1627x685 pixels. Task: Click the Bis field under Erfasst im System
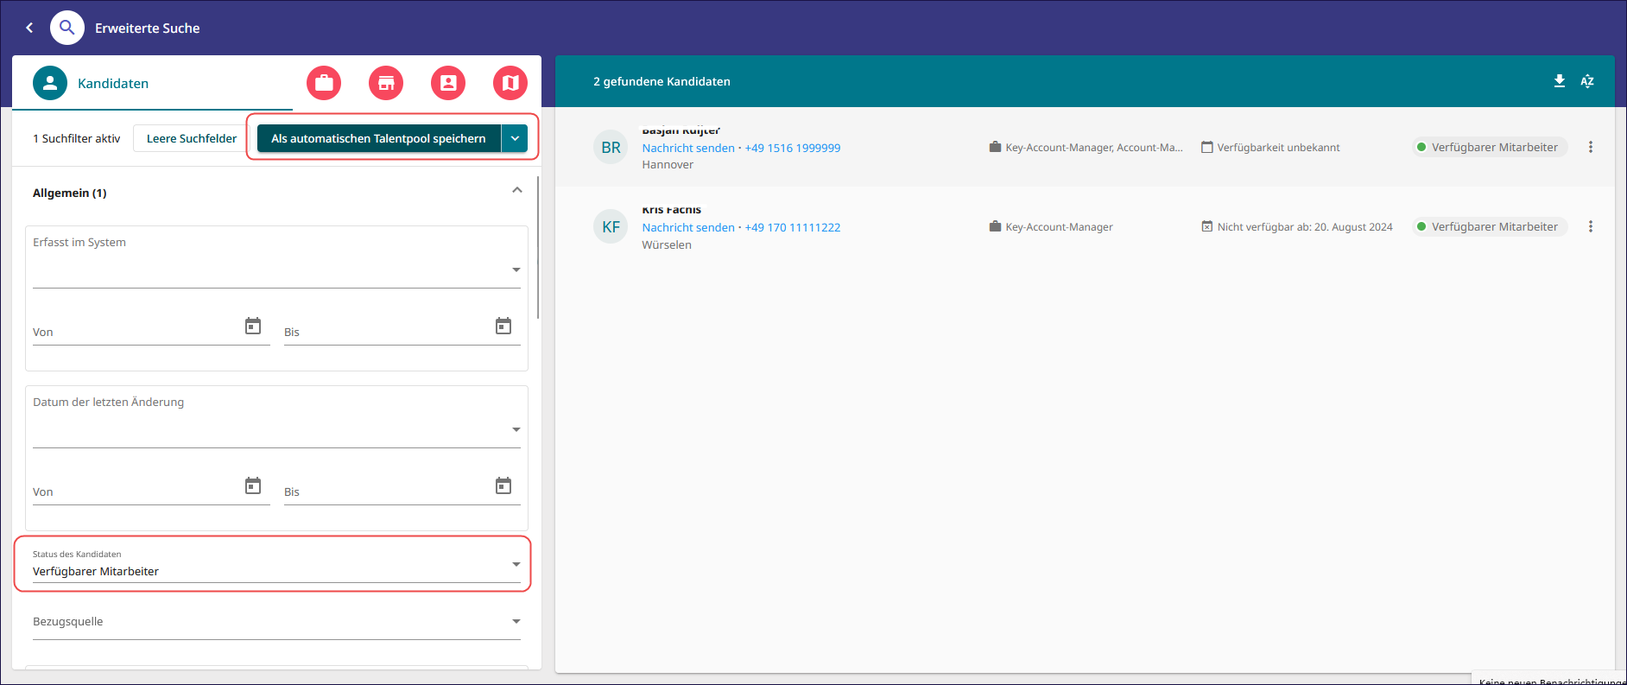click(387, 332)
